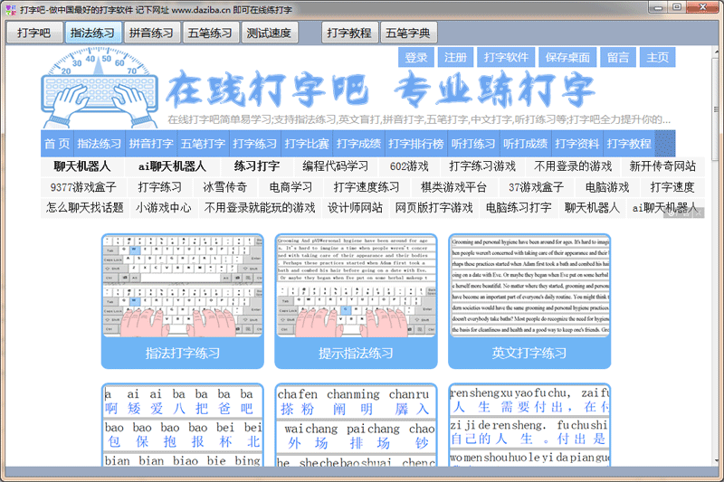724x482 pixels.
Task: Click the scrollbar down arrow
Action: pos(715,460)
